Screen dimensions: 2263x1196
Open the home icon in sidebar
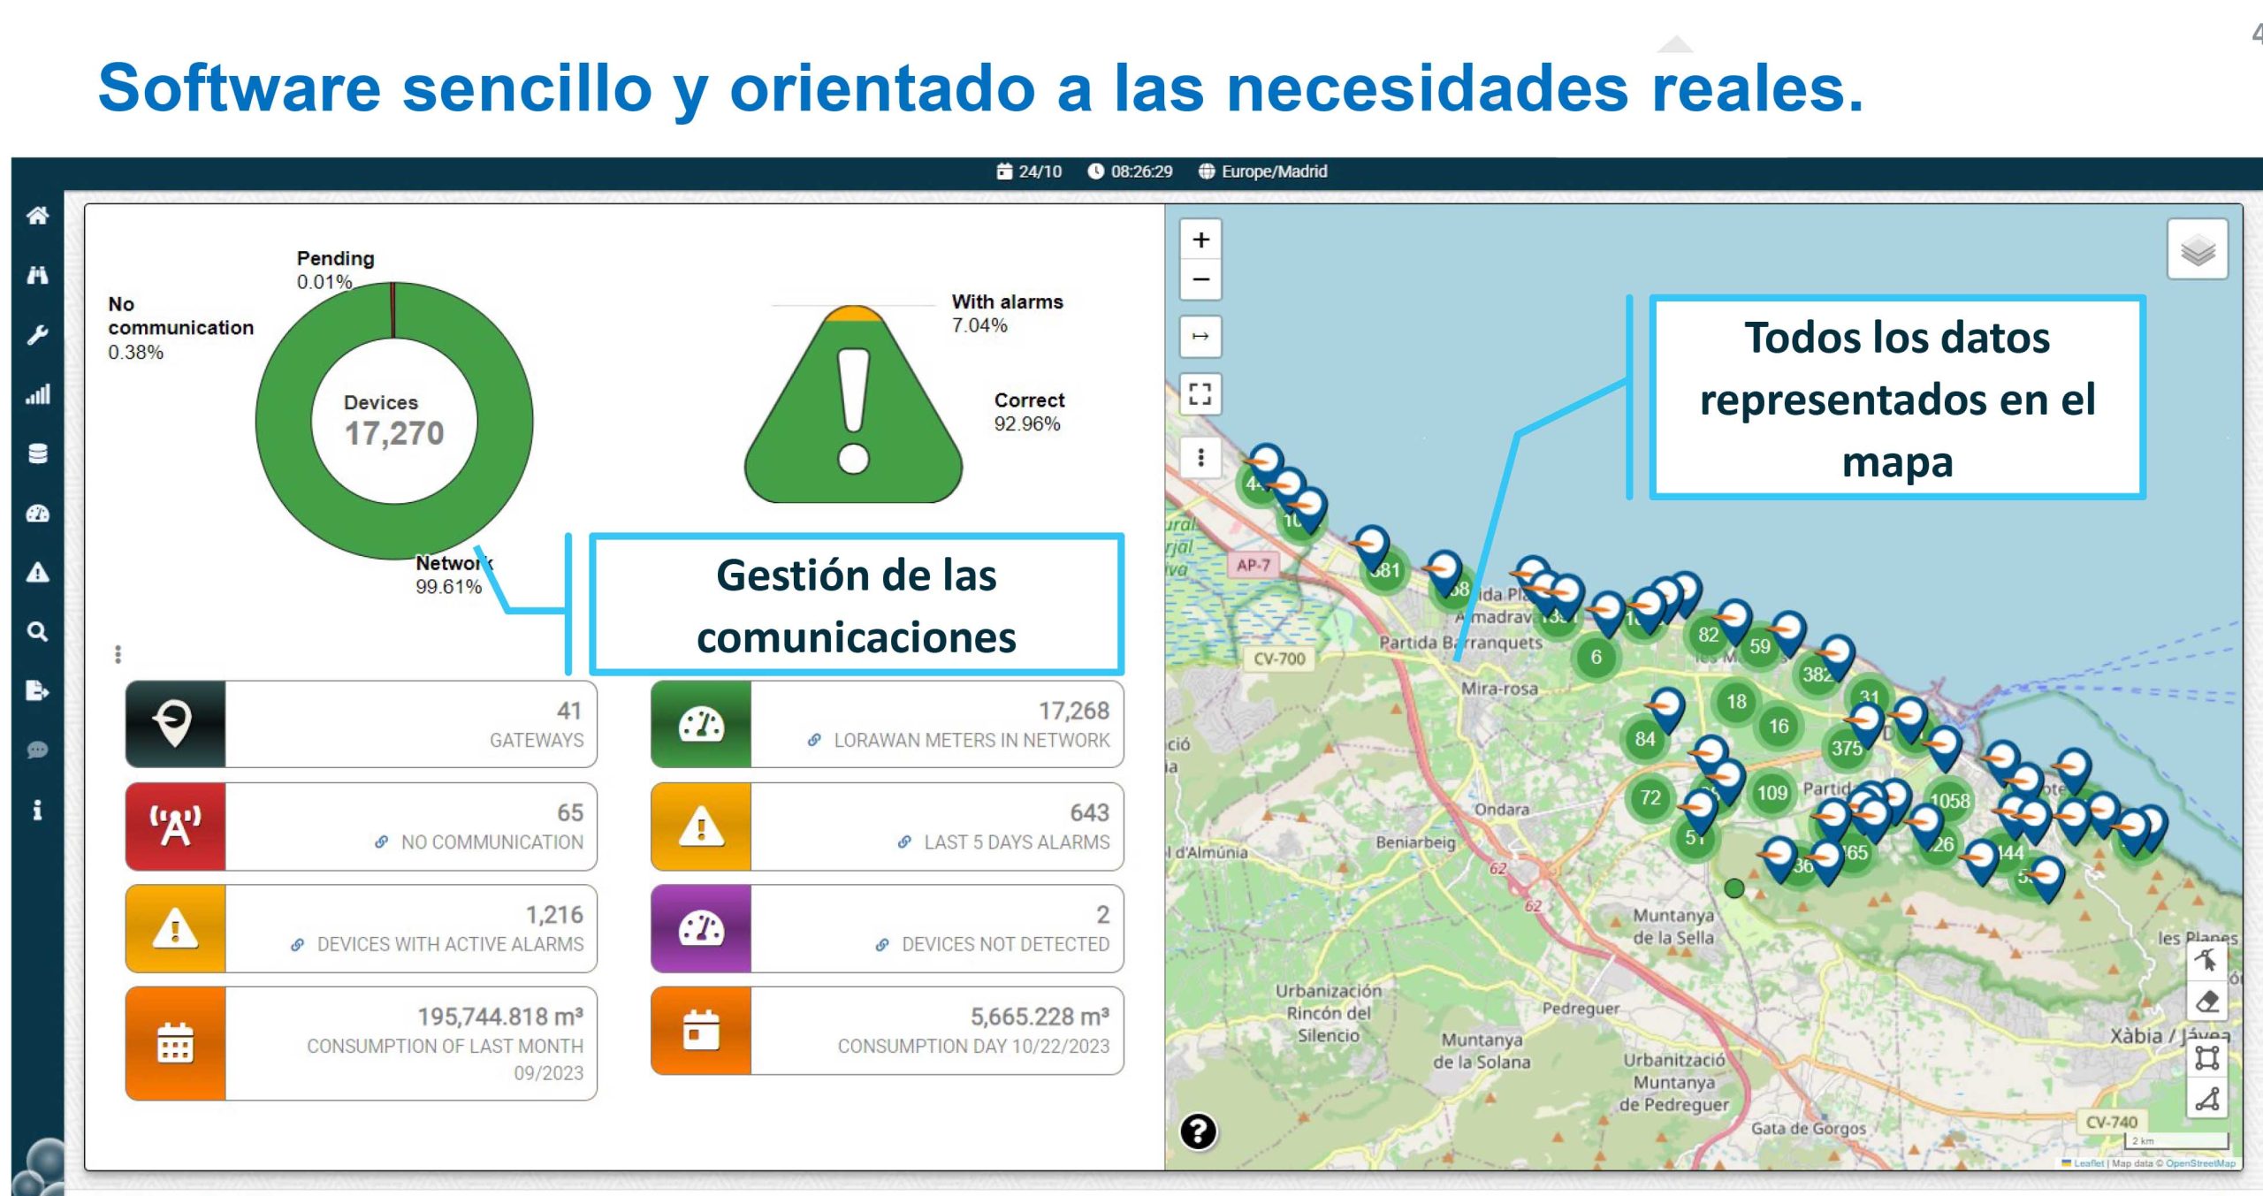(37, 215)
